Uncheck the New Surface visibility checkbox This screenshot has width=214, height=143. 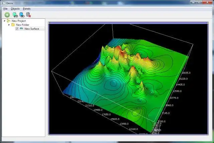click(x=17, y=29)
